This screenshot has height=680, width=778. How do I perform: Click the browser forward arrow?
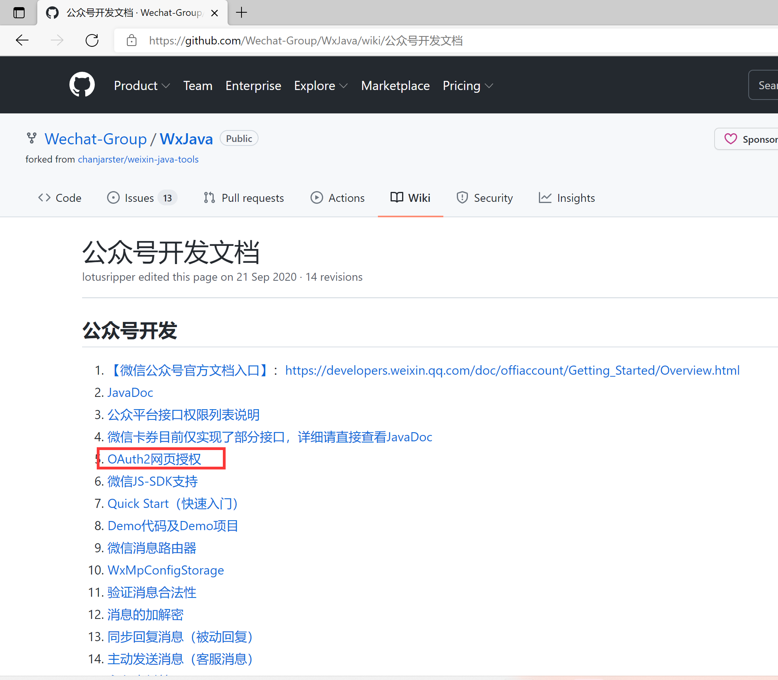(57, 40)
